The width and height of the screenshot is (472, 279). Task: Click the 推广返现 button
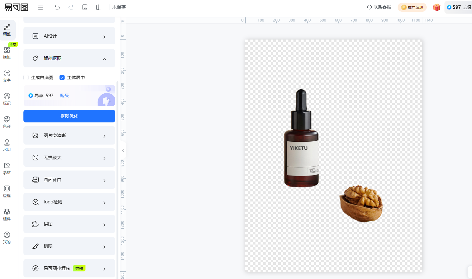pyautogui.click(x=412, y=7)
